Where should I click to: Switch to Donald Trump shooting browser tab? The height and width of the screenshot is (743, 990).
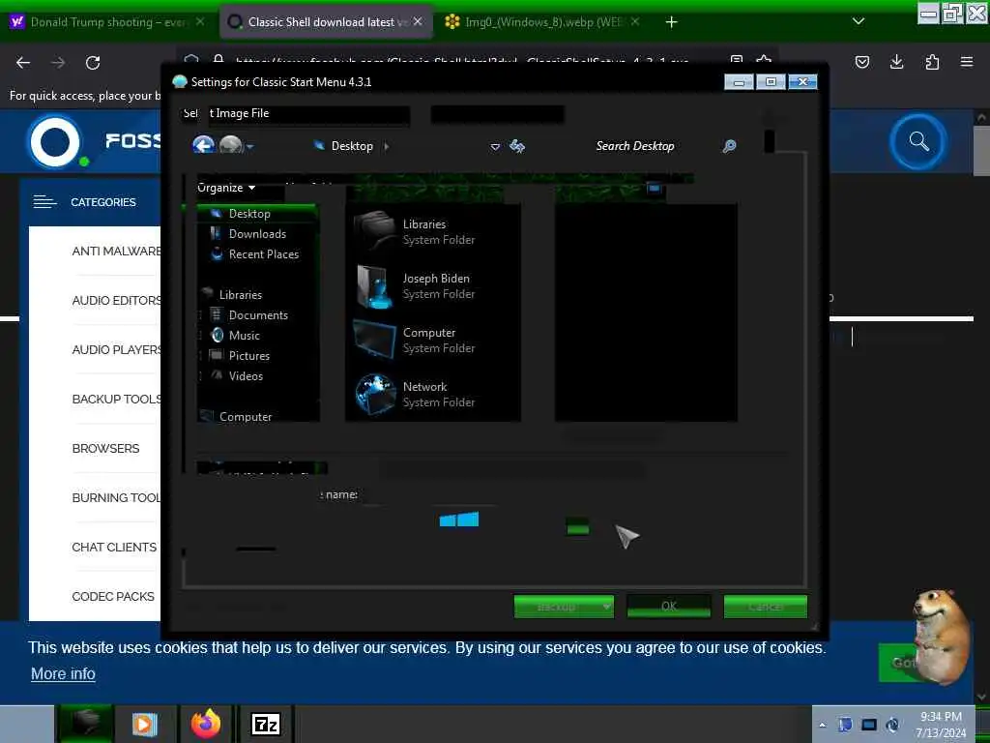click(x=108, y=22)
